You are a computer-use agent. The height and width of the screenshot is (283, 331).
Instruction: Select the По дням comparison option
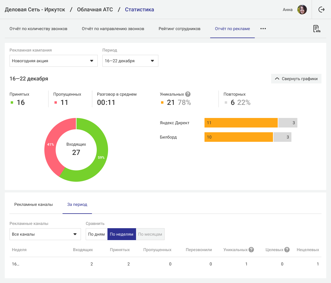point(96,234)
